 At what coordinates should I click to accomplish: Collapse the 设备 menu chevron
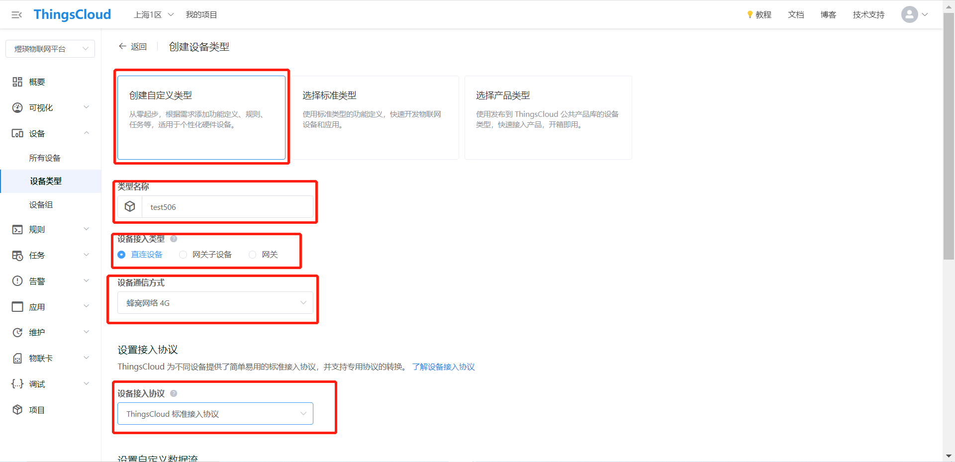pyautogui.click(x=87, y=133)
